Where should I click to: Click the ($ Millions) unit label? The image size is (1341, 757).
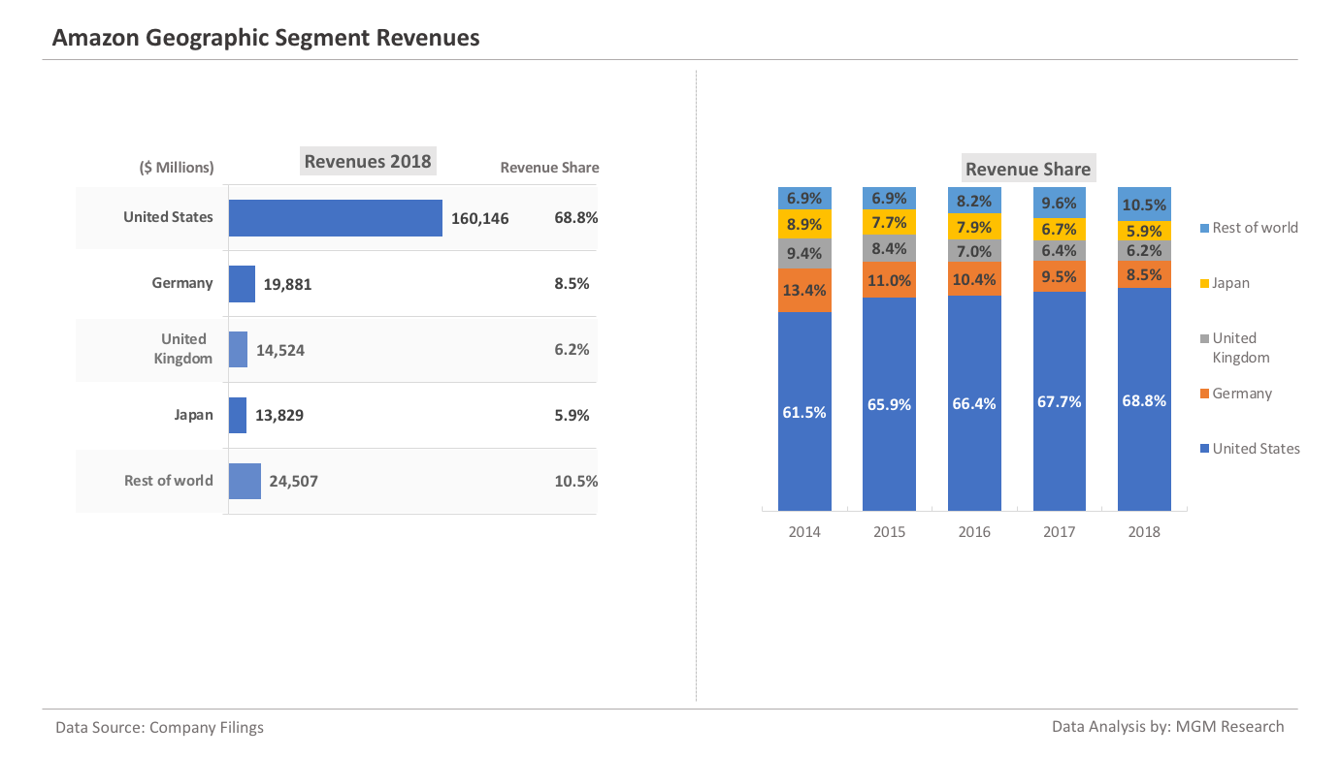(x=177, y=168)
